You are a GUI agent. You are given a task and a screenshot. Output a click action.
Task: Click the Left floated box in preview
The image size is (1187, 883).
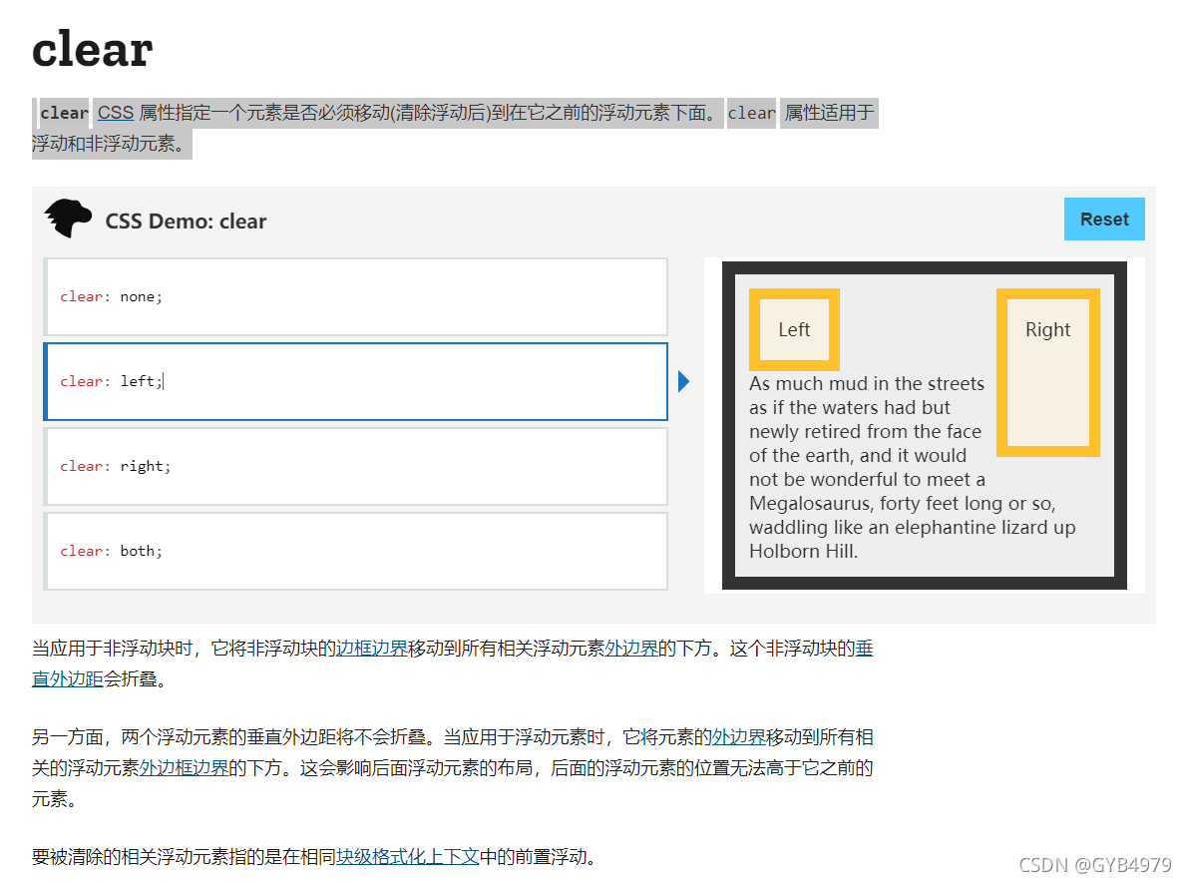tap(794, 329)
